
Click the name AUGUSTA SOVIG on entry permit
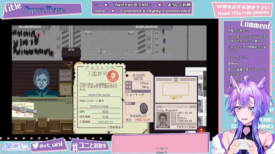(99, 95)
